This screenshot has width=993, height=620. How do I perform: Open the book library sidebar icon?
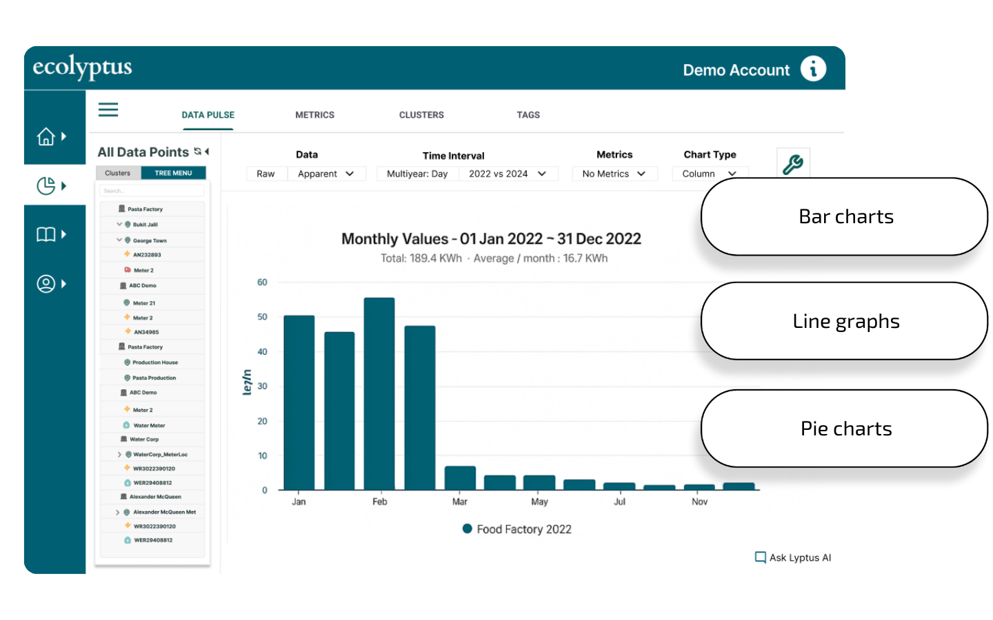(x=46, y=235)
